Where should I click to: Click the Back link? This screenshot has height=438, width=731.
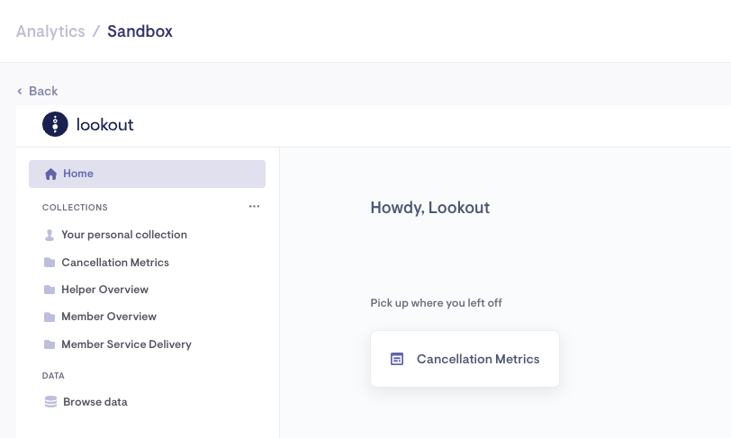pyautogui.click(x=42, y=91)
